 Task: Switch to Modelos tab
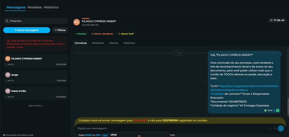35,7
